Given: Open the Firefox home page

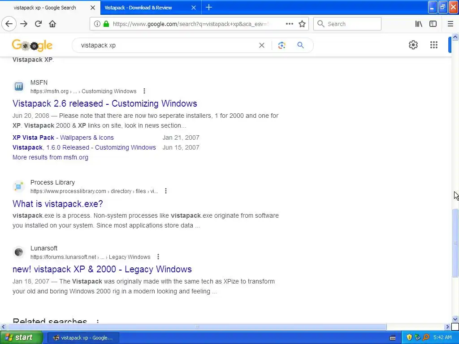Looking at the screenshot, I should (x=52, y=24).
